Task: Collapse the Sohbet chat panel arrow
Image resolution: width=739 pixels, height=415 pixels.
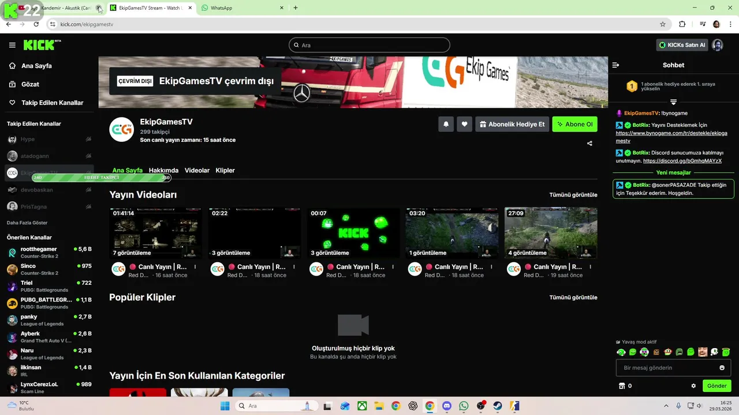Action: pos(615,65)
